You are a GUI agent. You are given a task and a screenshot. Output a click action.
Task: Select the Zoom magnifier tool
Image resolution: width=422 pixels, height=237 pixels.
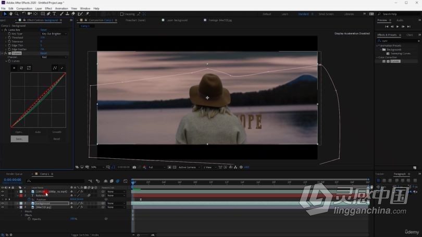pos(17,14)
